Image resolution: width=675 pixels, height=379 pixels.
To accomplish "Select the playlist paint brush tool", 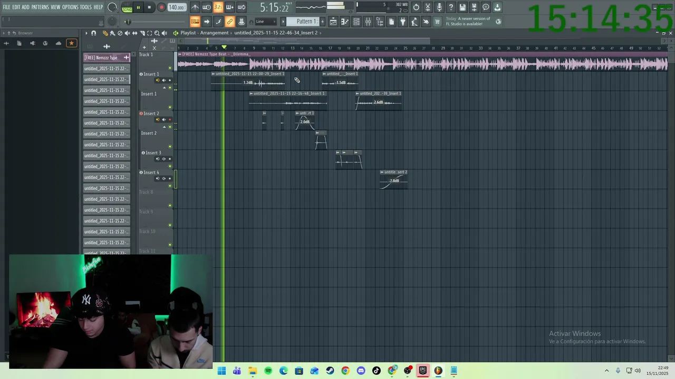I will tap(112, 33).
